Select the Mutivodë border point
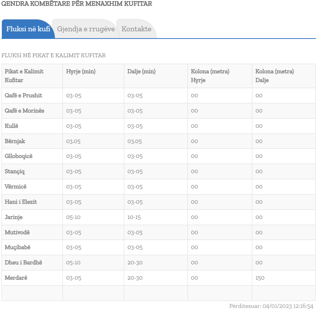This screenshot has height=309, width=319. coord(17,232)
